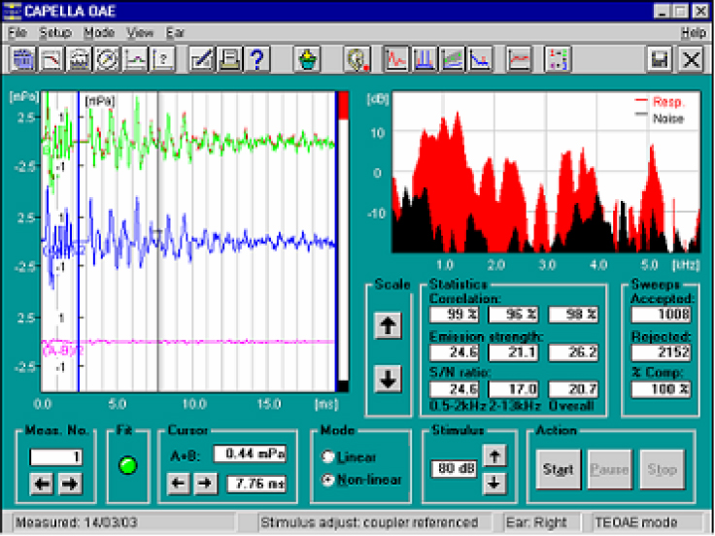
Task: Select the green rising-graph view icon
Action: pos(453,59)
